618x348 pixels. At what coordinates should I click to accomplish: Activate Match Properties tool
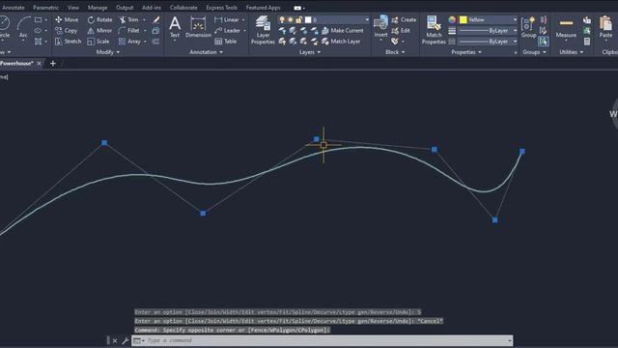click(434, 30)
